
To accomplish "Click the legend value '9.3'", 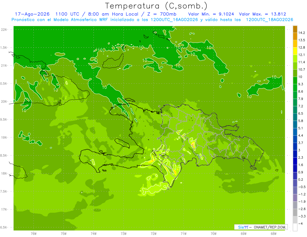I will click(x=301, y=84).
